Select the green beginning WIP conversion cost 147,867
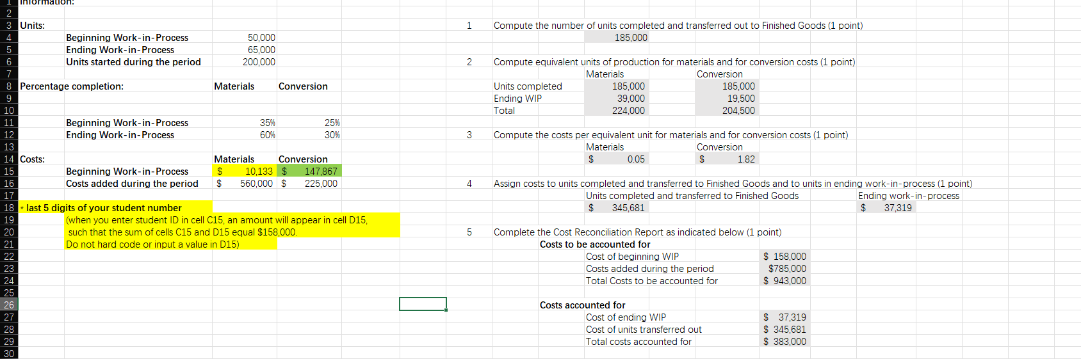 (309, 172)
